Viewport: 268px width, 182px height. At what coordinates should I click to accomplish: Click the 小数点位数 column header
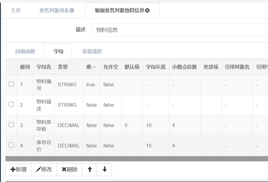click(x=185, y=67)
